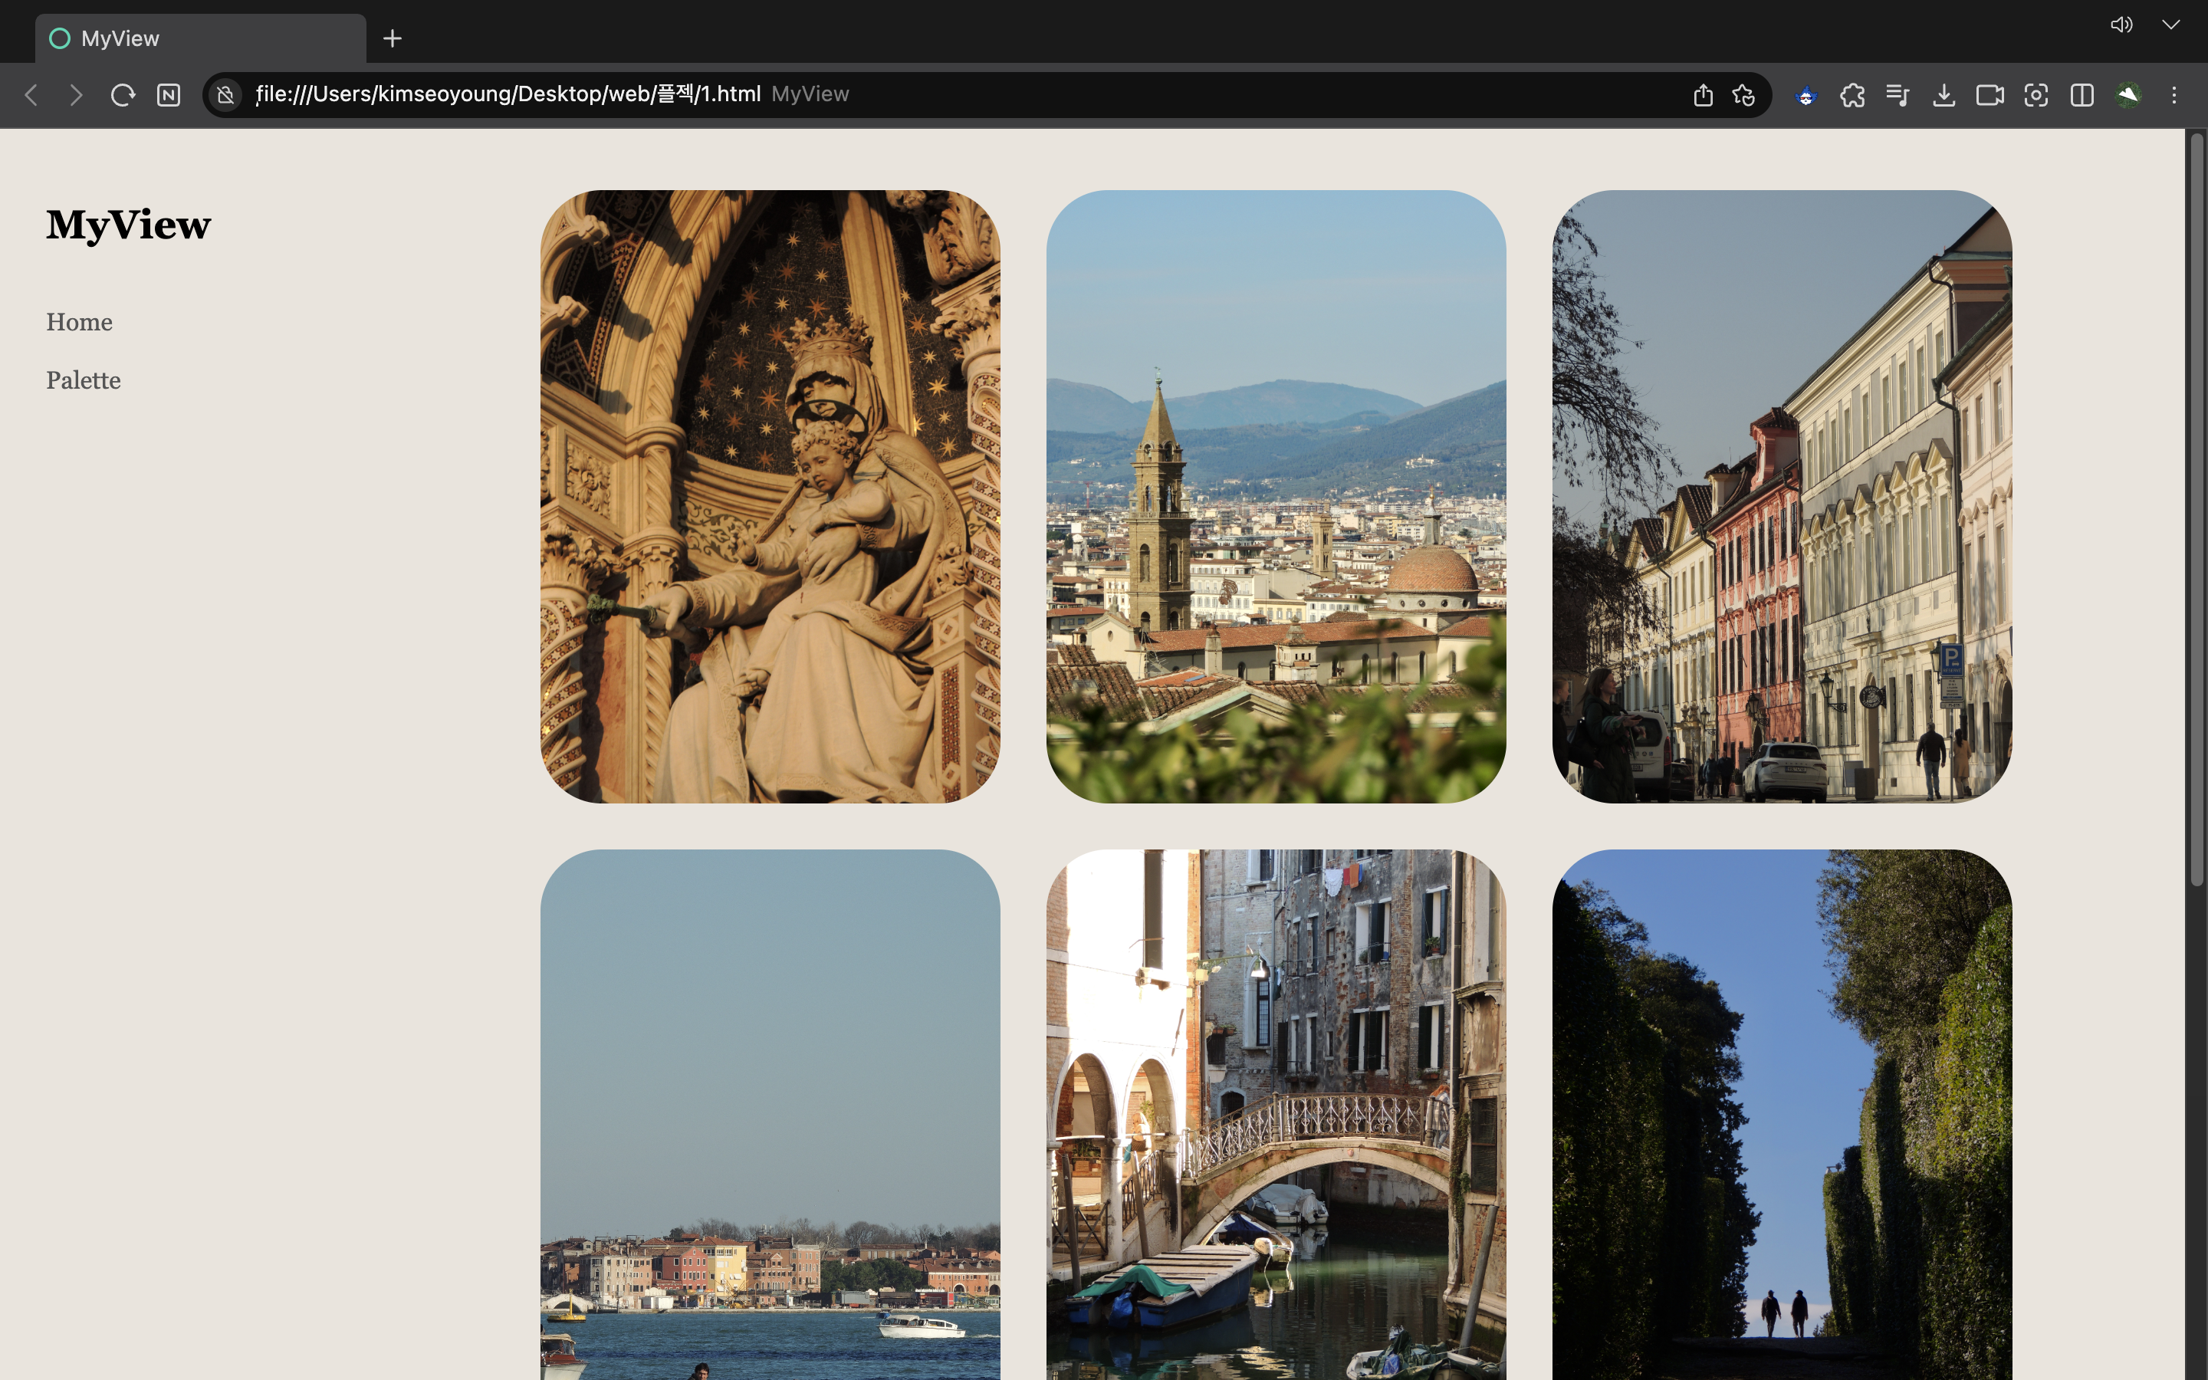The height and width of the screenshot is (1380, 2208).
Task: Open the browser three-dot menu
Action: pos(2174,95)
